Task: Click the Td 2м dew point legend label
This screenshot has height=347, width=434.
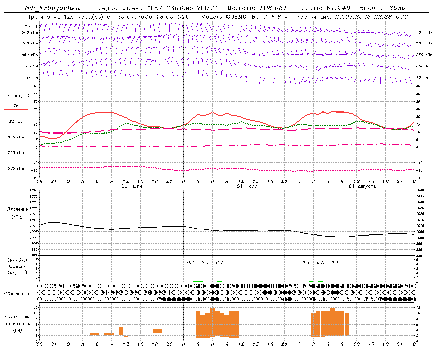Action: [16, 121]
